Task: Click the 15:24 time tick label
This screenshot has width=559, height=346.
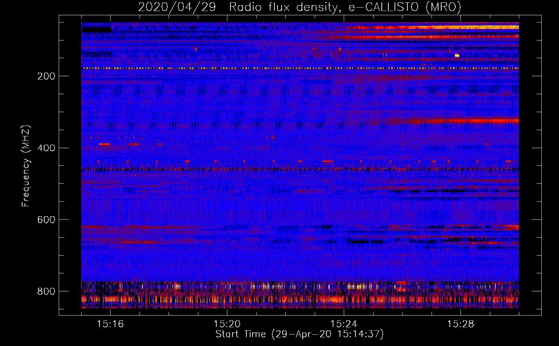Action: 344,324
